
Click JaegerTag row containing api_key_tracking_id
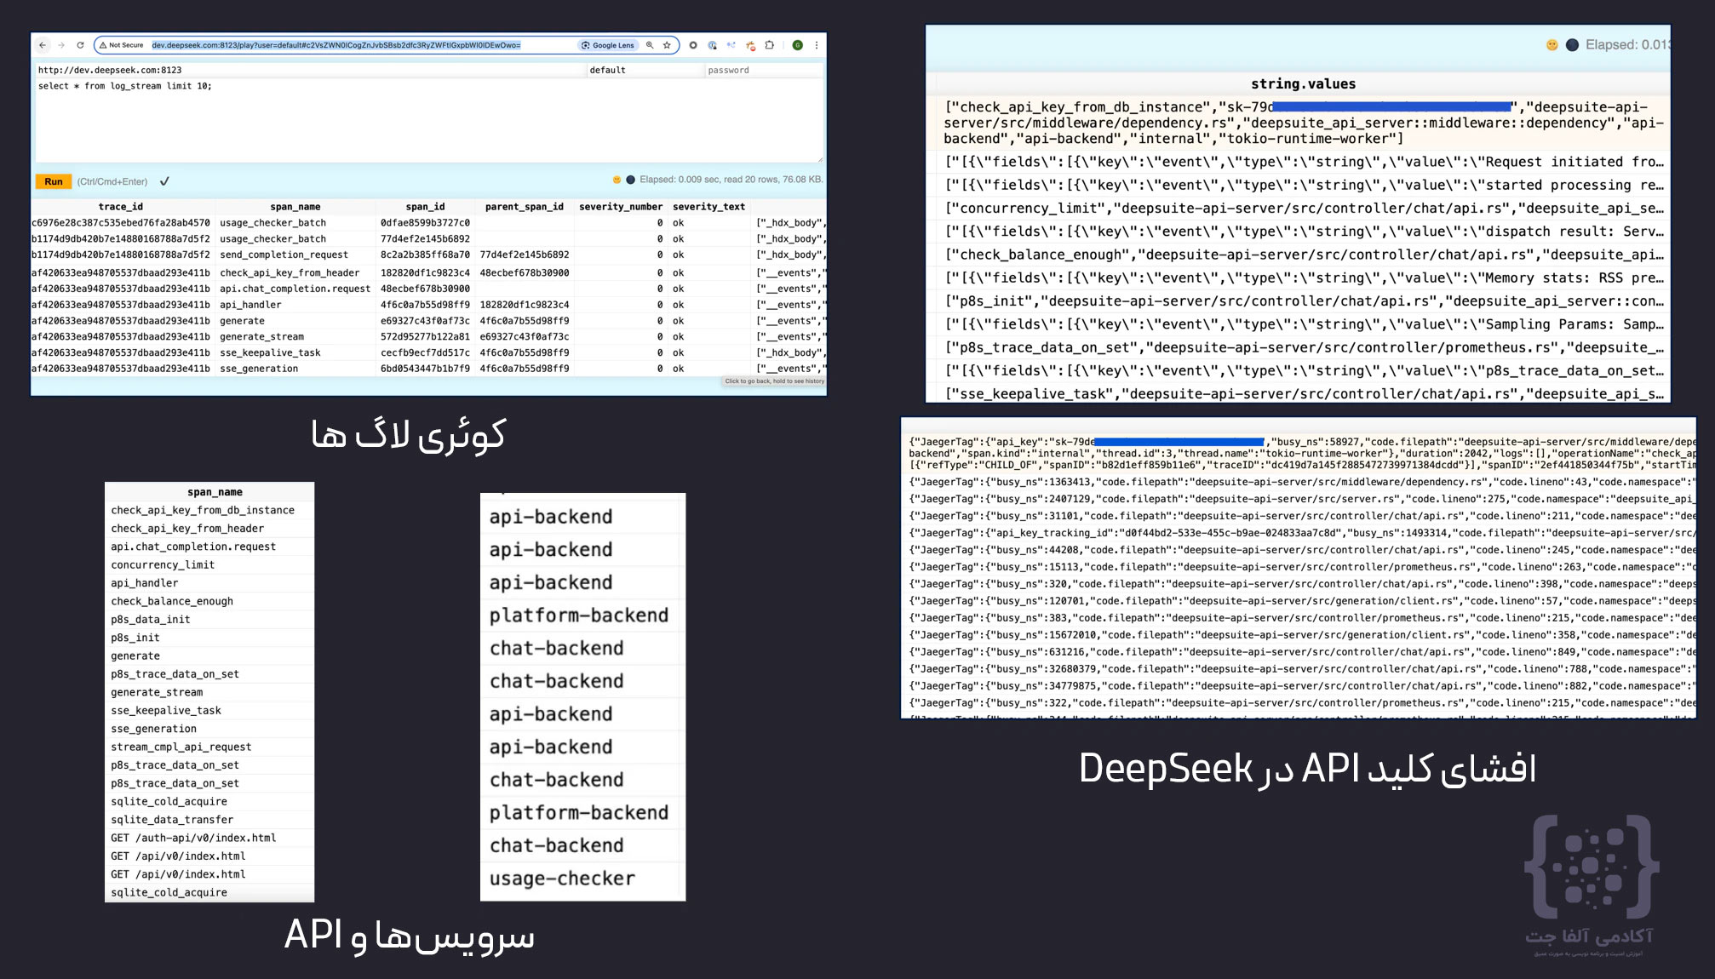(1302, 533)
